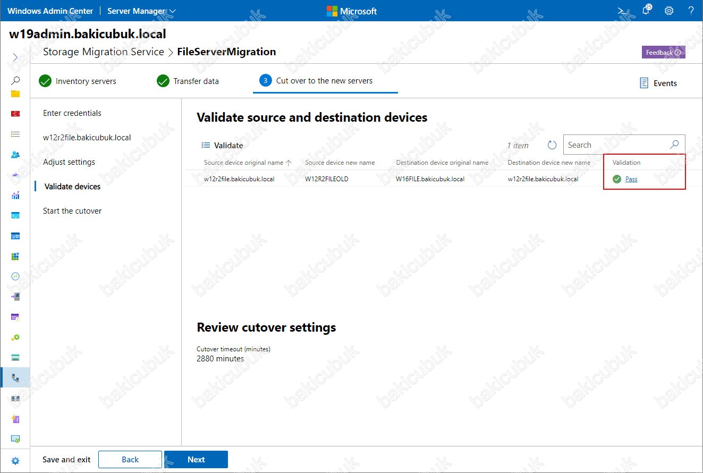The image size is (703, 473).
Task: Open the System Insights icon
Action: 15,419
